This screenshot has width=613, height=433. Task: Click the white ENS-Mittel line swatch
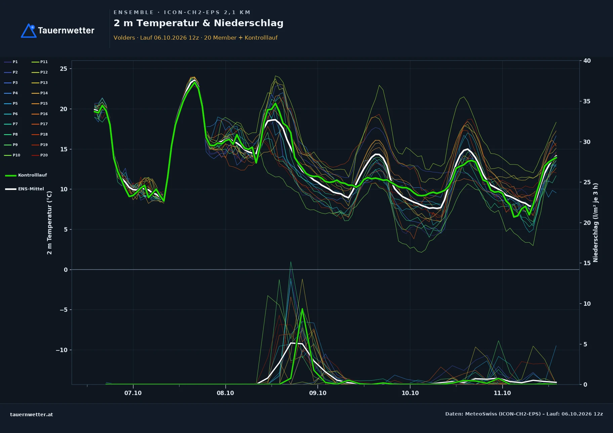[x=11, y=189]
